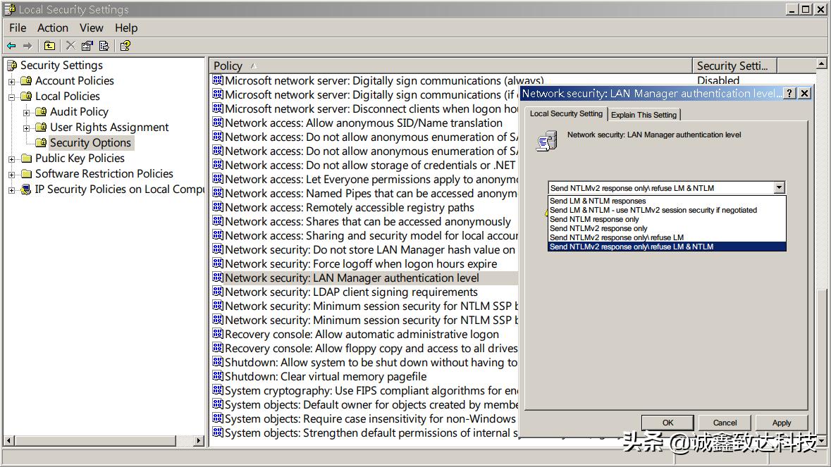This screenshot has width=831, height=467.
Task: Select 'Network access: Remotely accessible registry paths'
Action: click(350, 208)
